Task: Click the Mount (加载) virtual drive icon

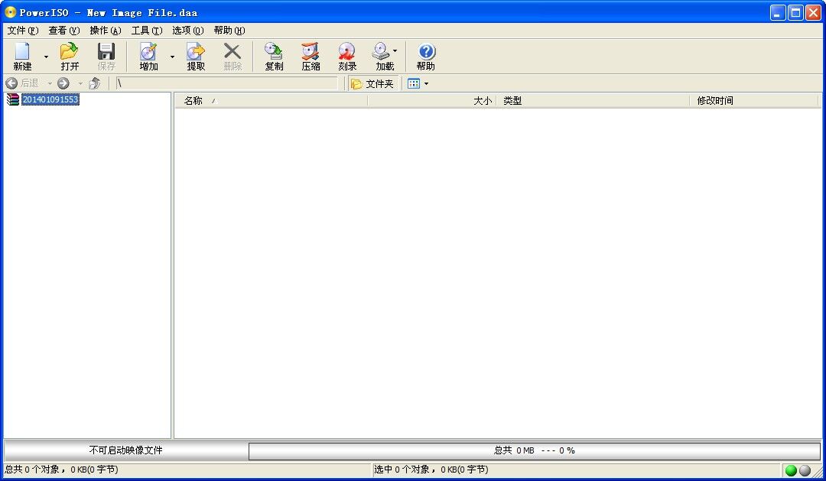Action: (382, 57)
